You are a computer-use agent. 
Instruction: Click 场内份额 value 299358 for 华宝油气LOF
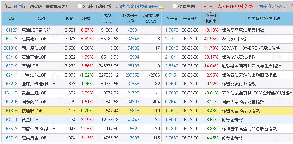click(132, 75)
